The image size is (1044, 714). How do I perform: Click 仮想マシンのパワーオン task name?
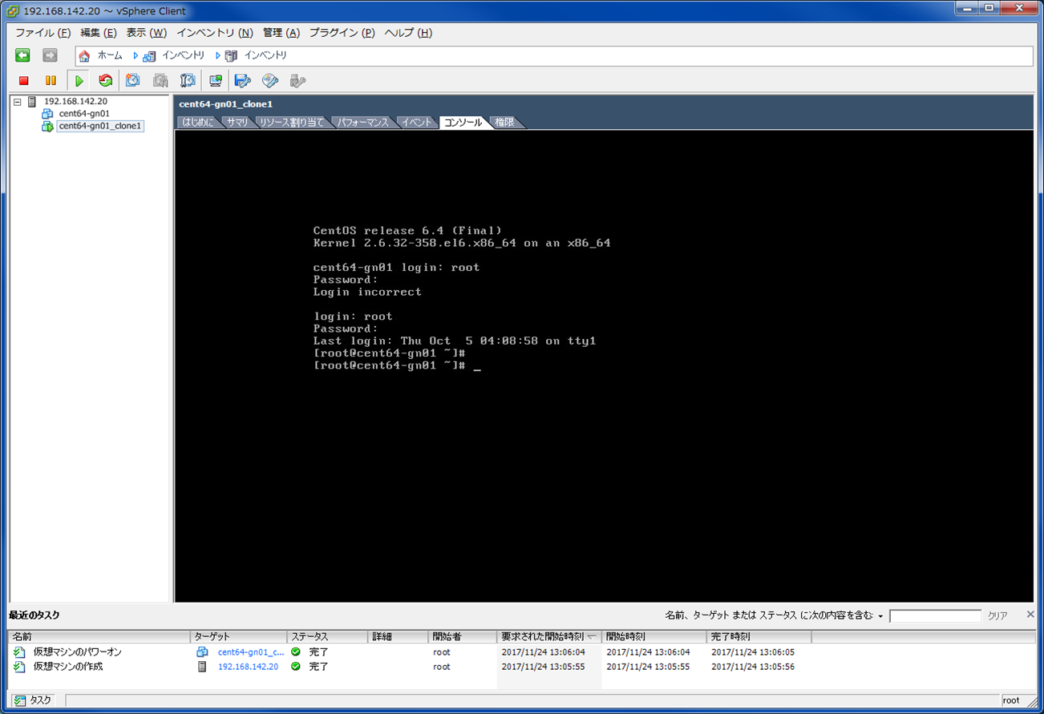[x=78, y=652]
